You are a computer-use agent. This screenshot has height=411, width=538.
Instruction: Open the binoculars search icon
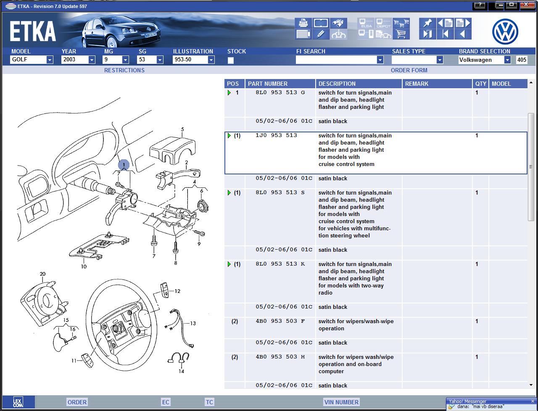[338, 23]
